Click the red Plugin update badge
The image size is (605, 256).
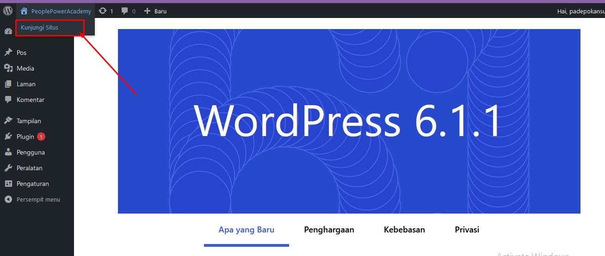coord(41,137)
